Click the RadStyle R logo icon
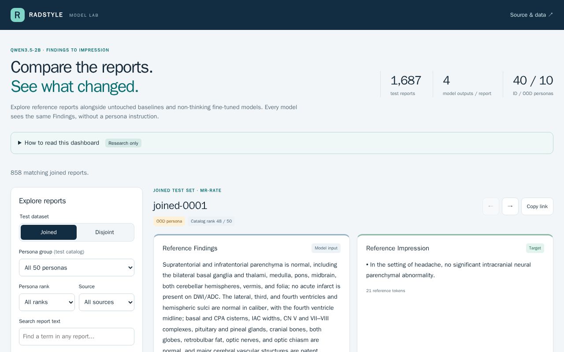Screen dimensions: 564x352 (18, 15)
